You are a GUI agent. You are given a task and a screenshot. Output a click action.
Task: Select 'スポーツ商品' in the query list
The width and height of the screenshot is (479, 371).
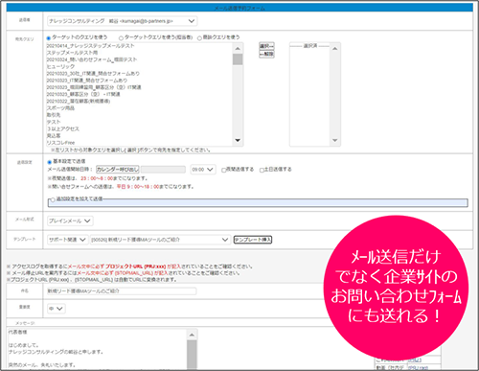tap(60, 108)
